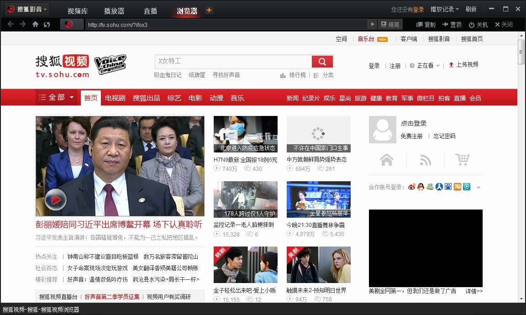Image resolution: width=526 pixels, height=315 pixels.
Task: Click the default user avatar image
Action: pyautogui.click(x=383, y=130)
